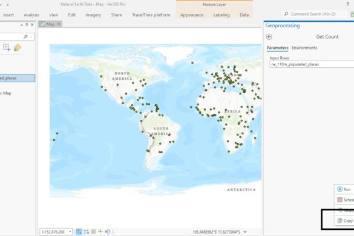354x236 pixels.
Task: Click the map scale value 1:152.876.290
Action: coord(53,232)
